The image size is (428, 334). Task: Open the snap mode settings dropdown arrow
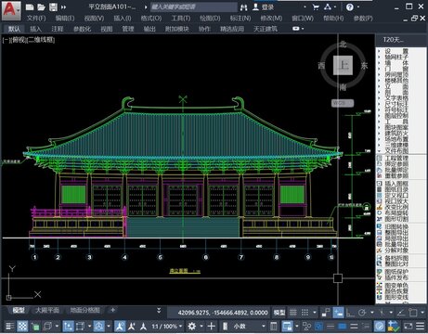click(x=315, y=313)
